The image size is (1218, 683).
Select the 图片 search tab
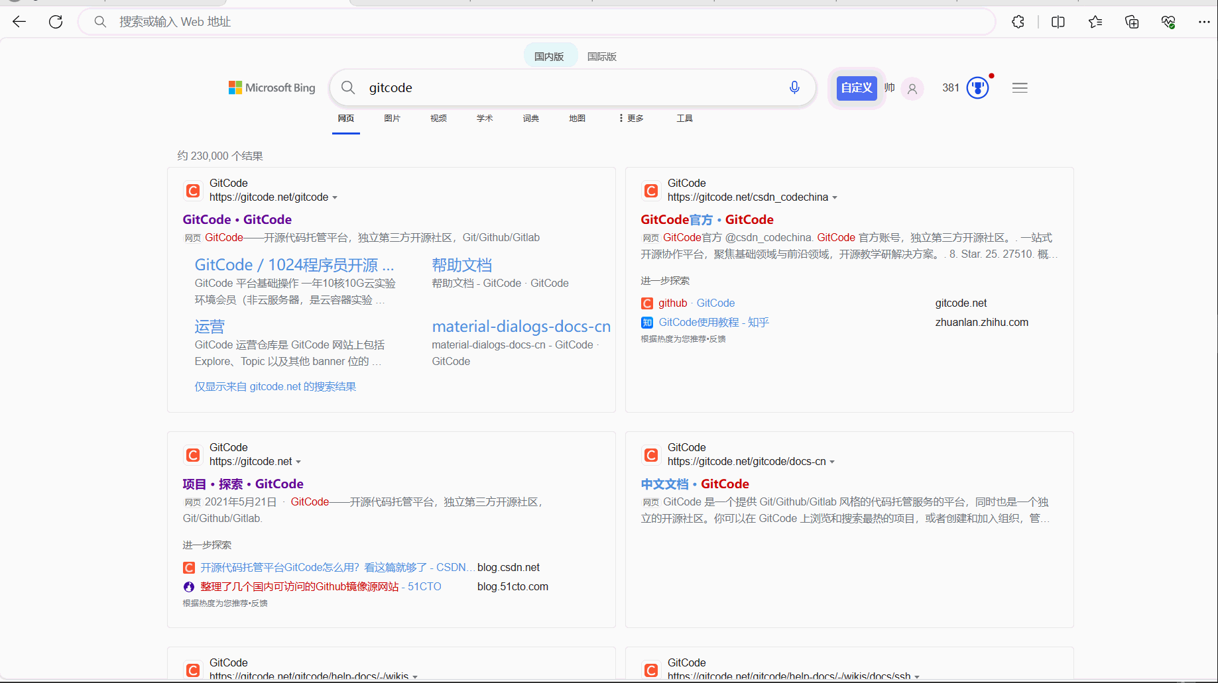[393, 118]
